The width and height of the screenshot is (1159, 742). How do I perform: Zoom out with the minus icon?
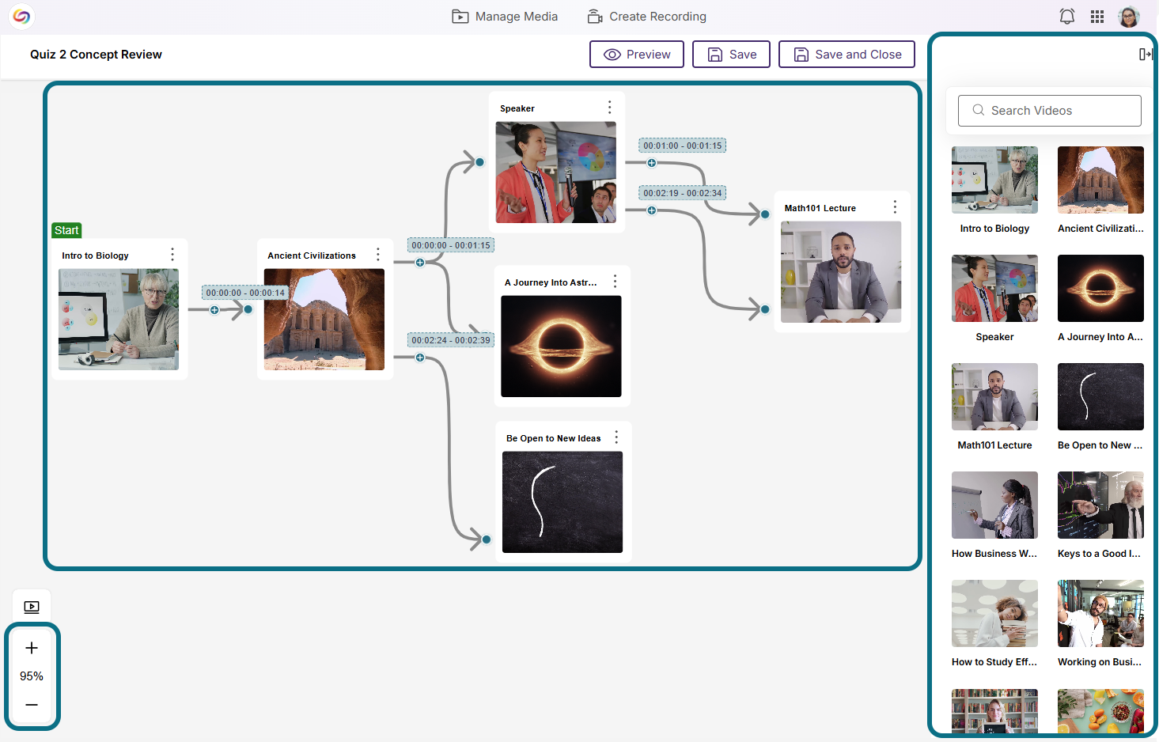point(32,704)
